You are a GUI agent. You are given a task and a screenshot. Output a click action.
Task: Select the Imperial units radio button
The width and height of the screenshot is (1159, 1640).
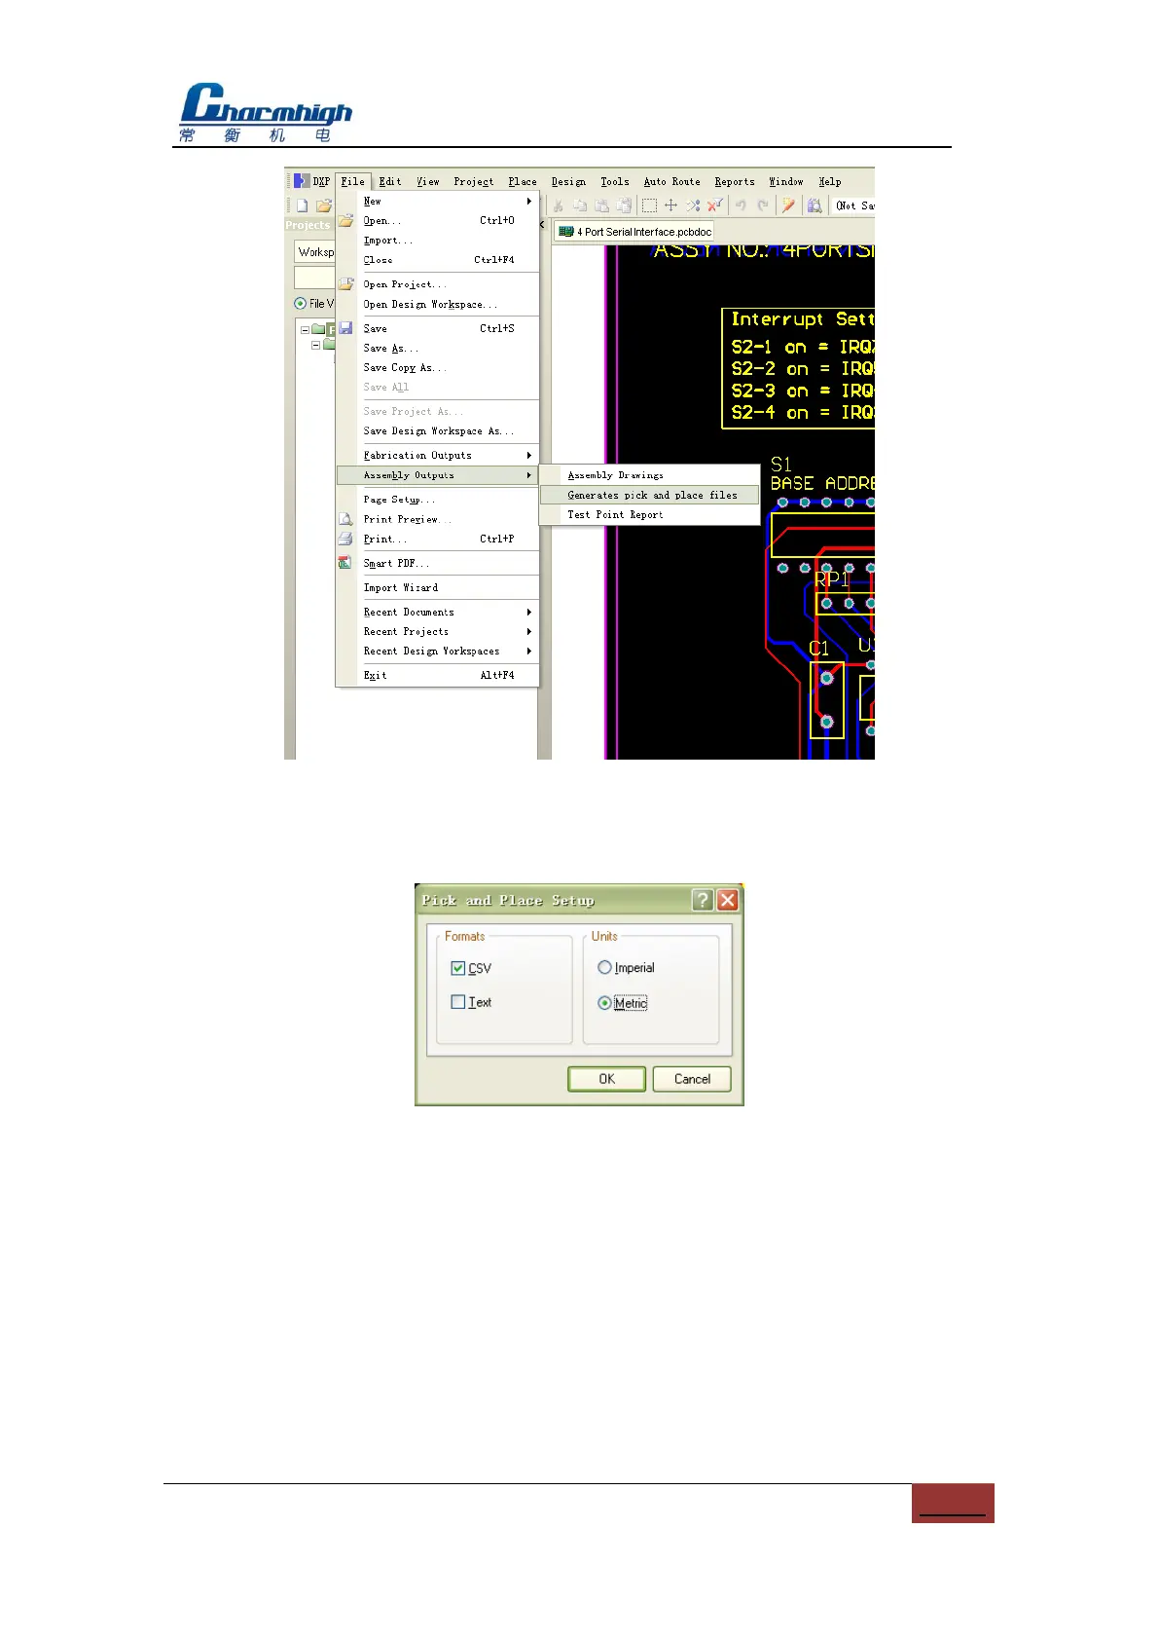pos(604,967)
